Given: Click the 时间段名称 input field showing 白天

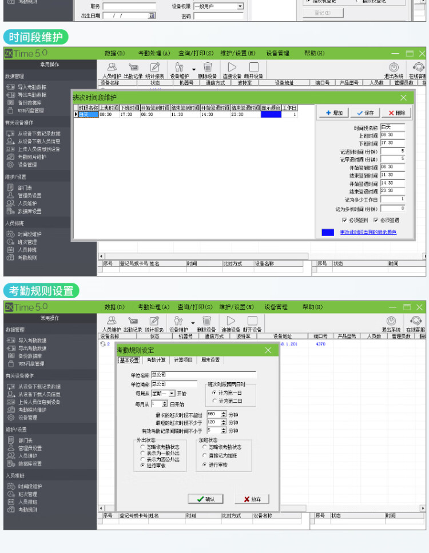Looking at the screenshot, I should [x=392, y=127].
